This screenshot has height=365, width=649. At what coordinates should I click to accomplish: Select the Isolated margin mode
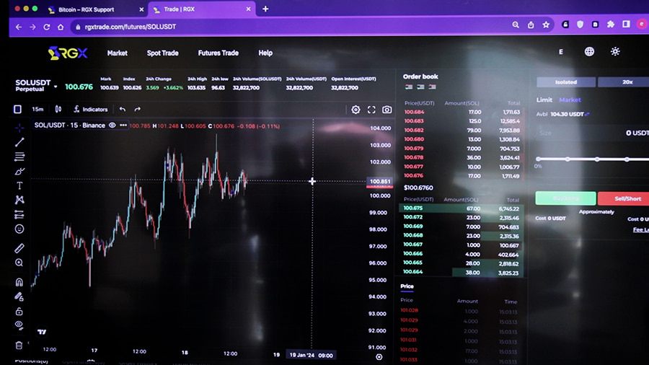tap(566, 82)
